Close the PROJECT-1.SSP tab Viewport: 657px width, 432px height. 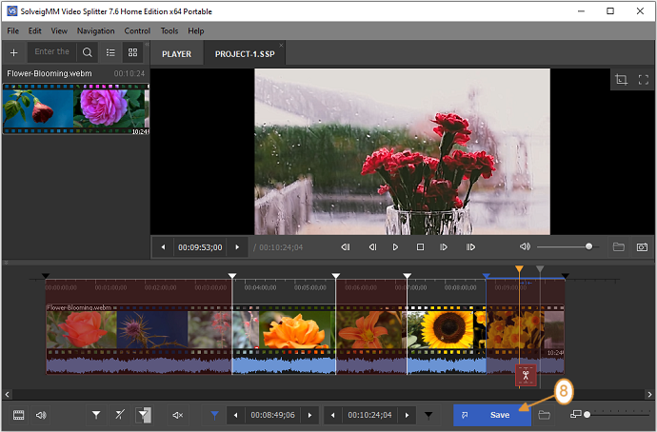(x=281, y=45)
